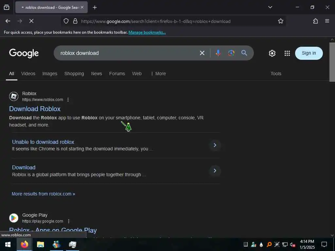Submit the search with the magnifier icon
This screenshot has height=251, width=335.
(244, 53)
